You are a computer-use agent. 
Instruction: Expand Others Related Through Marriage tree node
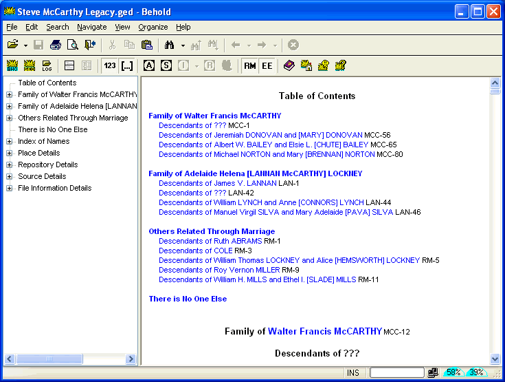[10, 118]
